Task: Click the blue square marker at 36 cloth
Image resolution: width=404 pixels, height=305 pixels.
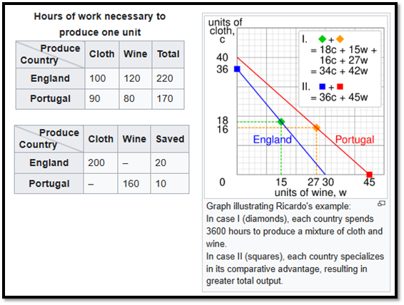Action: [237, 69]
